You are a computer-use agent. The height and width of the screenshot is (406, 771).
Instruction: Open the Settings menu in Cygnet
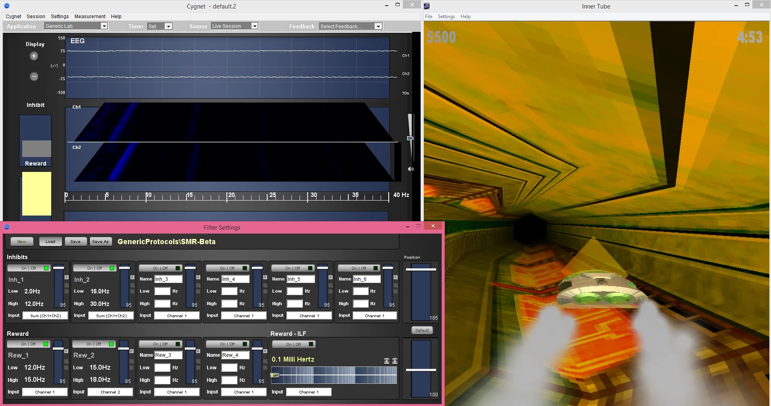click(x=60, y=17)
